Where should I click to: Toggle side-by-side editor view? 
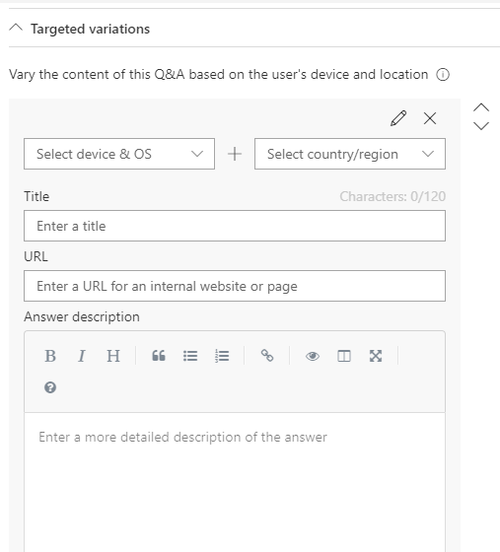tap(344, 356)
